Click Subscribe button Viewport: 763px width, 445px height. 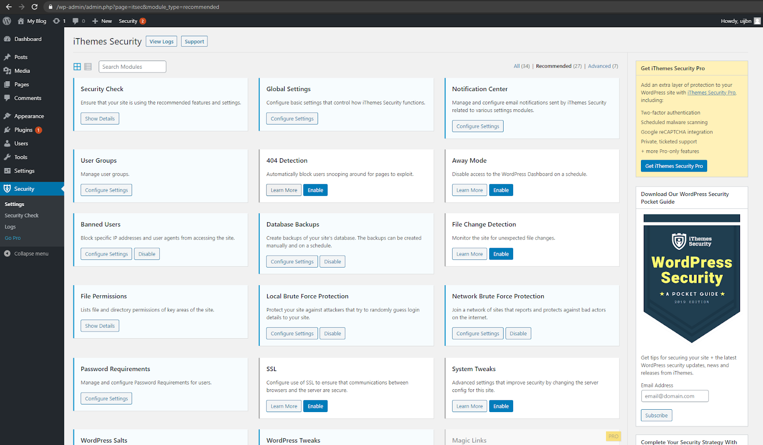click(x=656, y=415)
